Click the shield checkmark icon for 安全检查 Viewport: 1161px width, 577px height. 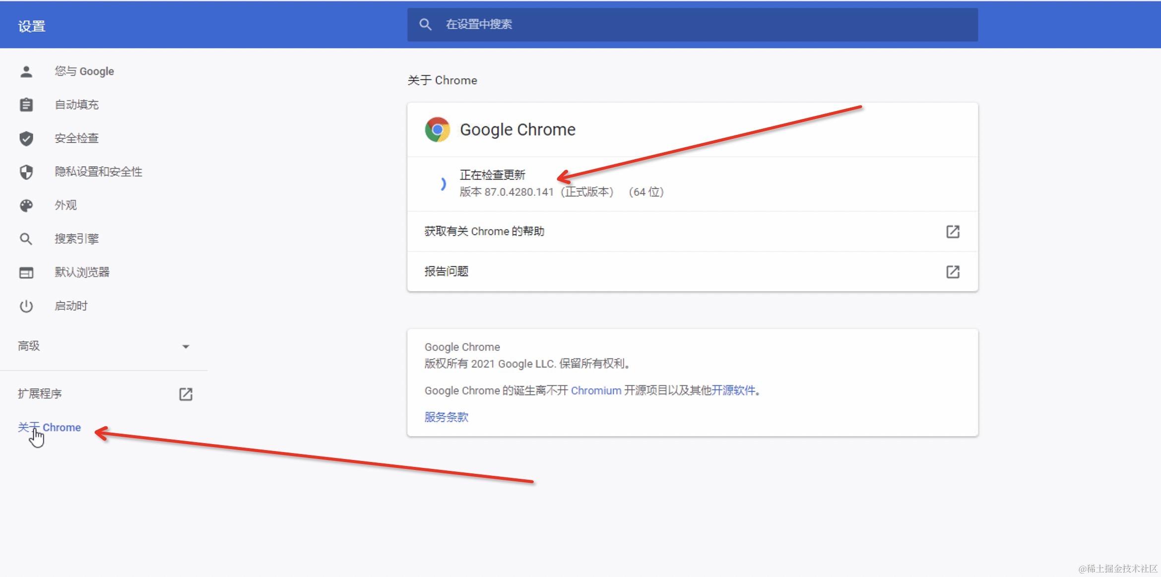[26, 138]
